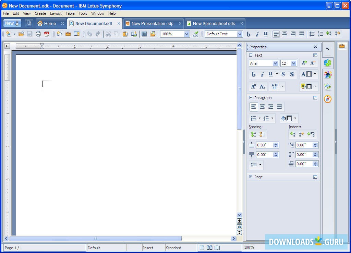Close the Properties panel with its X

[315, 47]
